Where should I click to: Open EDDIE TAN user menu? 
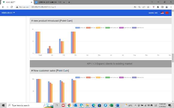[153, 13]
